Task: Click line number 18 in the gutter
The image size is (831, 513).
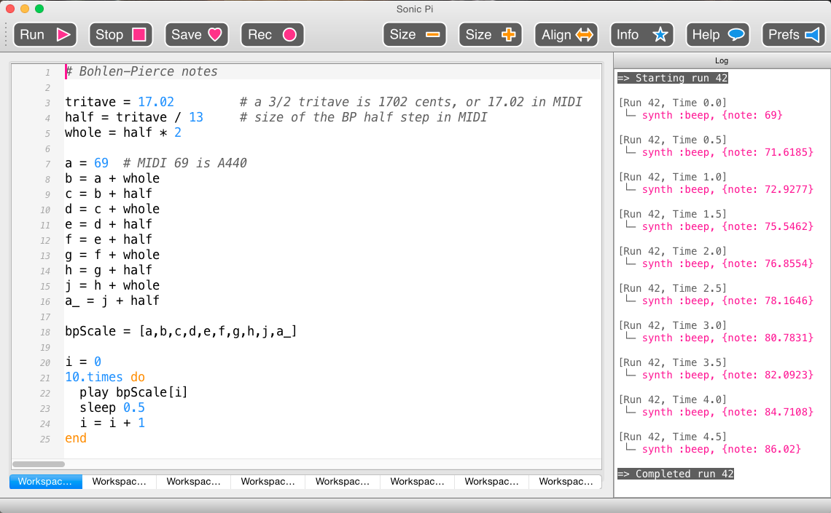Action: click(46, 332)
